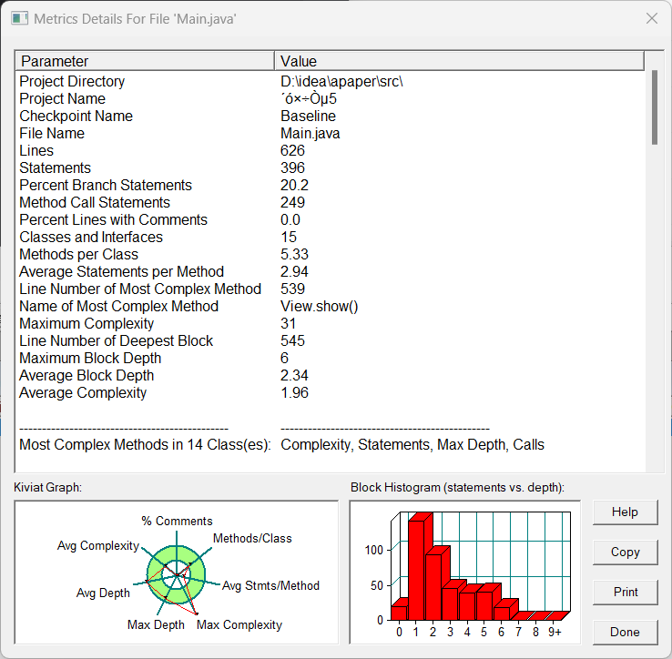Click the Max Complexity axis label
This screenshot has width=672, height=659.
239,624
